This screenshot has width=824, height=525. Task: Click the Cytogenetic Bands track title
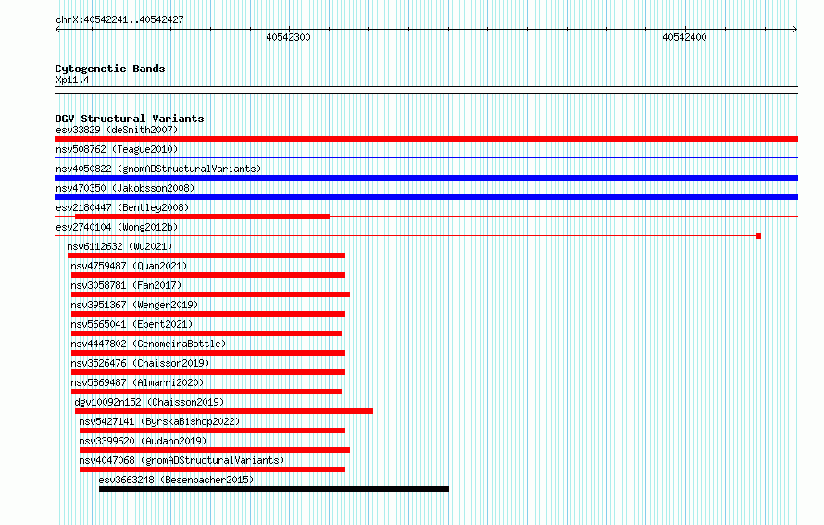tap(110, 69)
